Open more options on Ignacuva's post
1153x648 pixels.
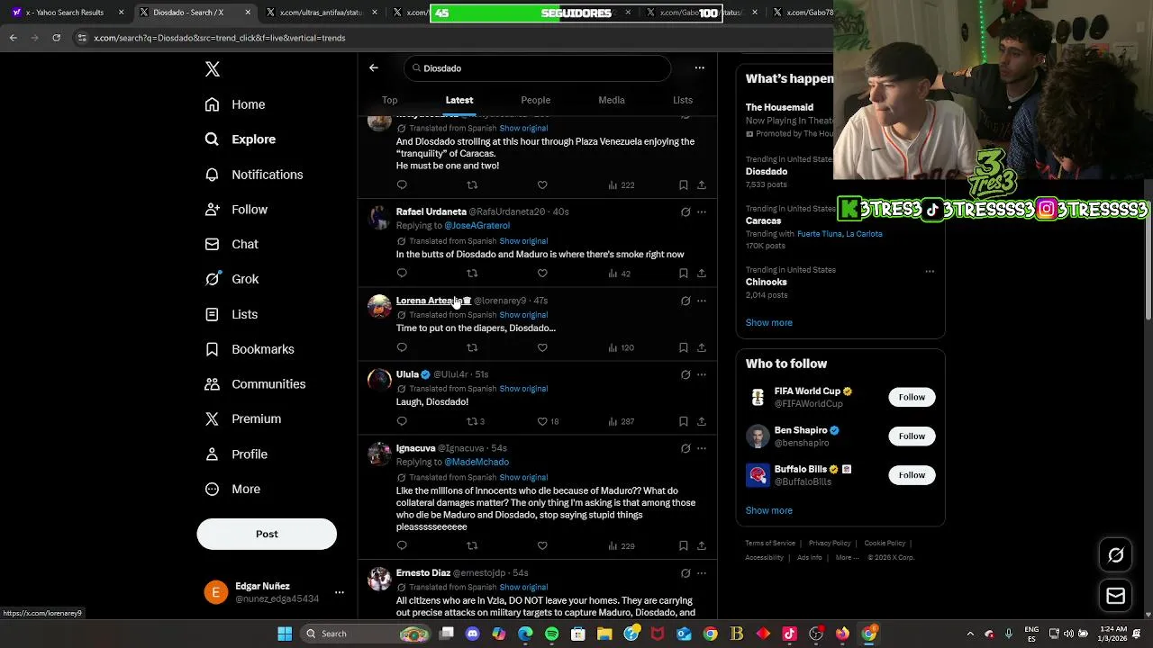pyautogui.click(x=702, y=448)
